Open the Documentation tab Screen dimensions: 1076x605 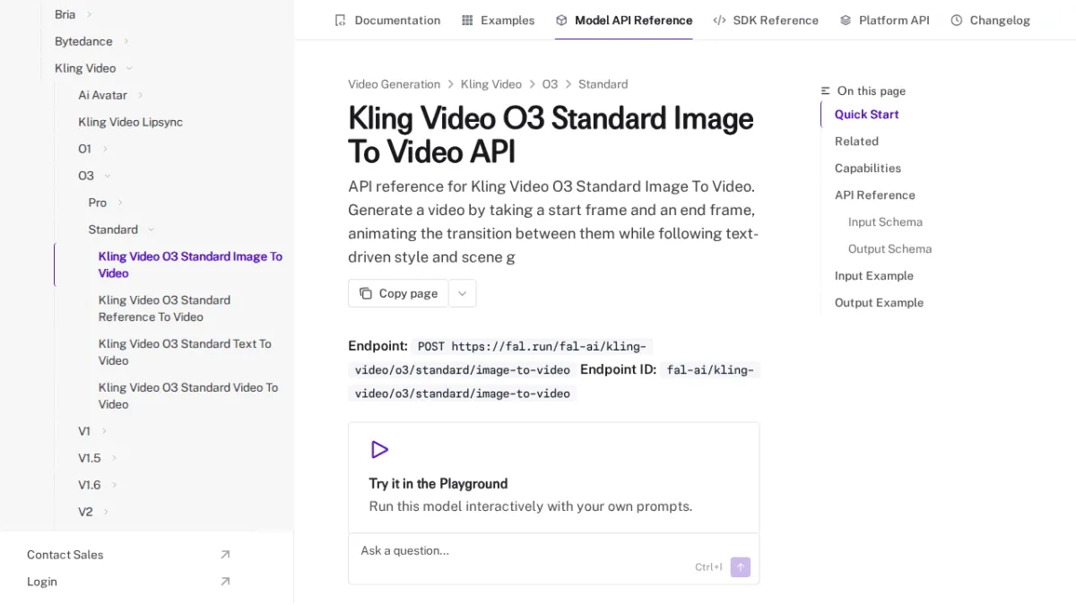tap(387, 20)
